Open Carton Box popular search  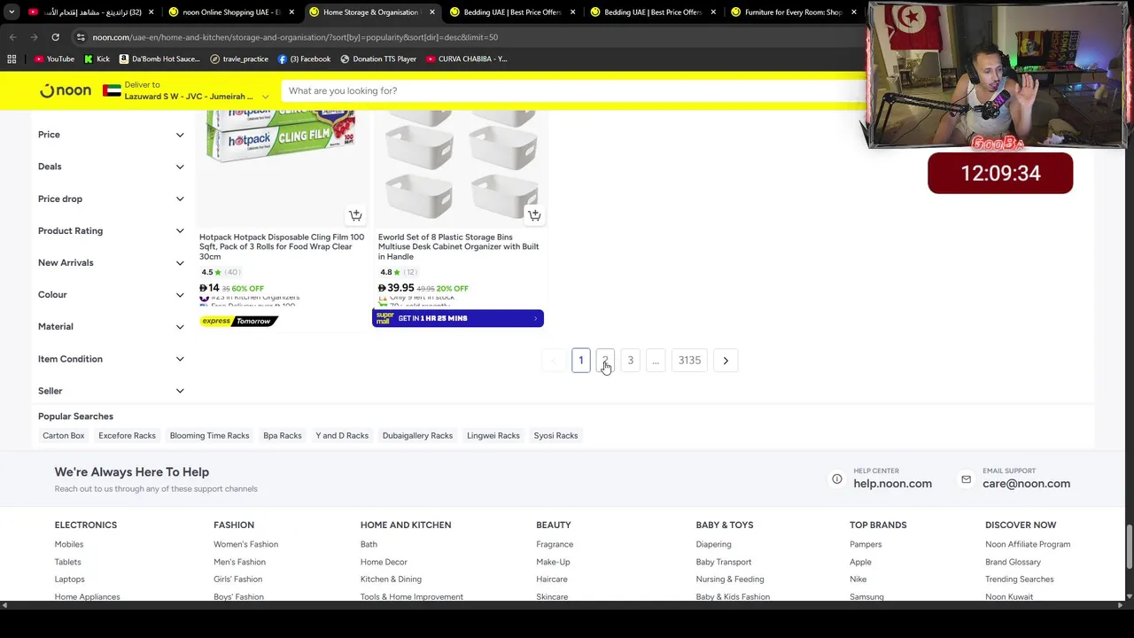(64, 436)
